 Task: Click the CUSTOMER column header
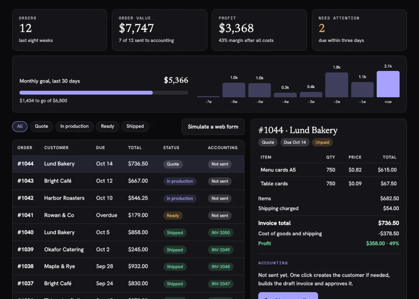click(x=57, y=148)
